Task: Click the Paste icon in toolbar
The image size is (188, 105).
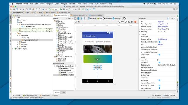Action: [x=33, y=9]
